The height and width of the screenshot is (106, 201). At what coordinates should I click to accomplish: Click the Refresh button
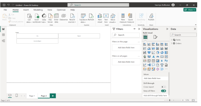91,17
